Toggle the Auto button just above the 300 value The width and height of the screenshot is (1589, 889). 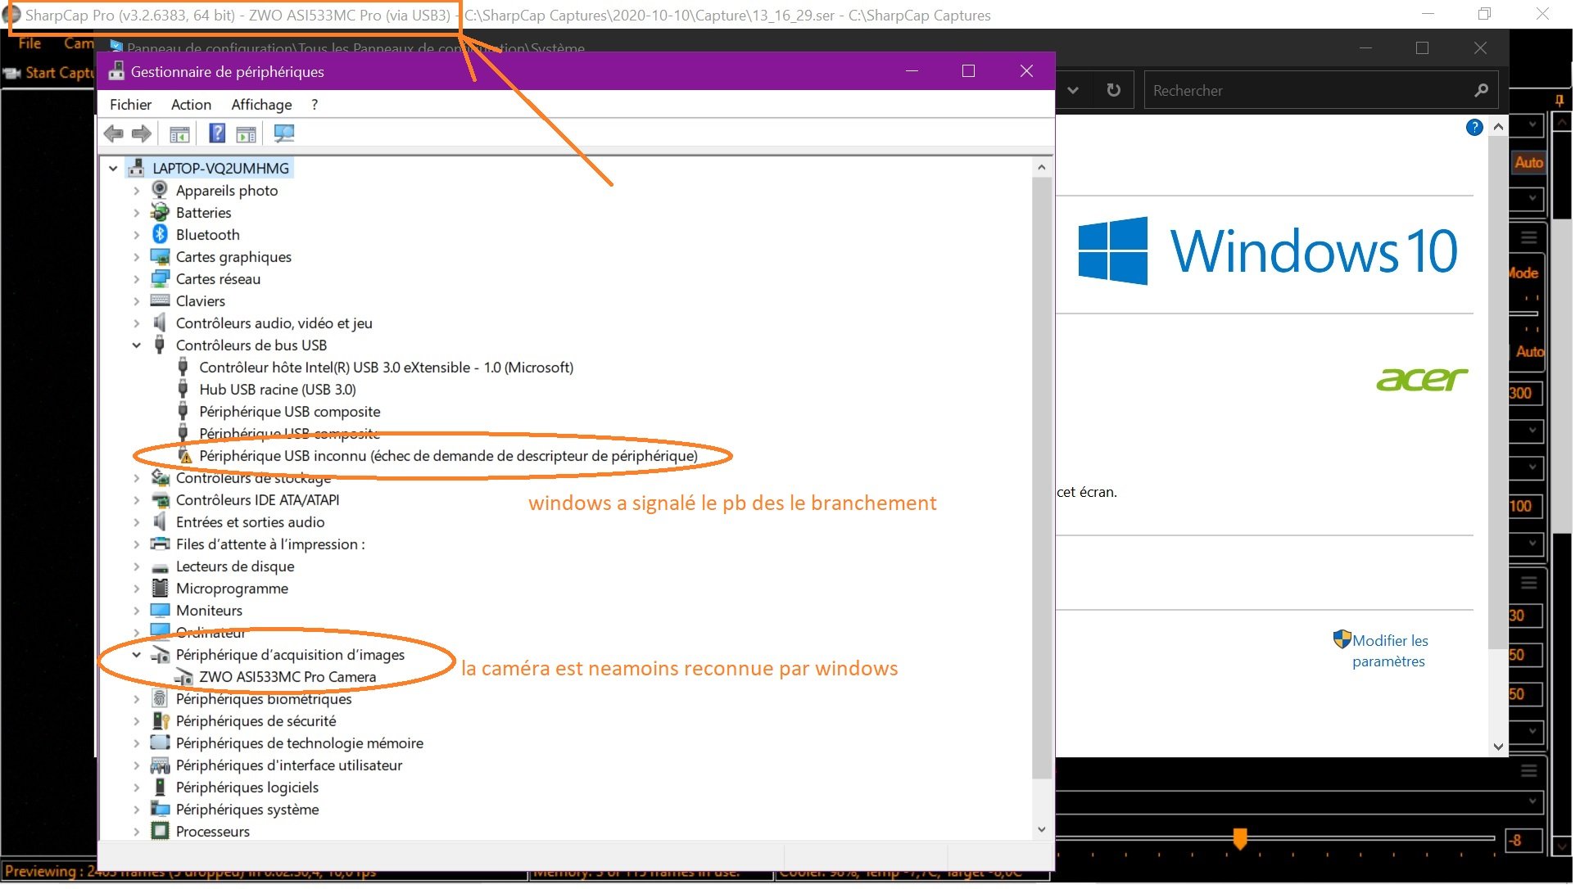click(x=1528, y=351)
